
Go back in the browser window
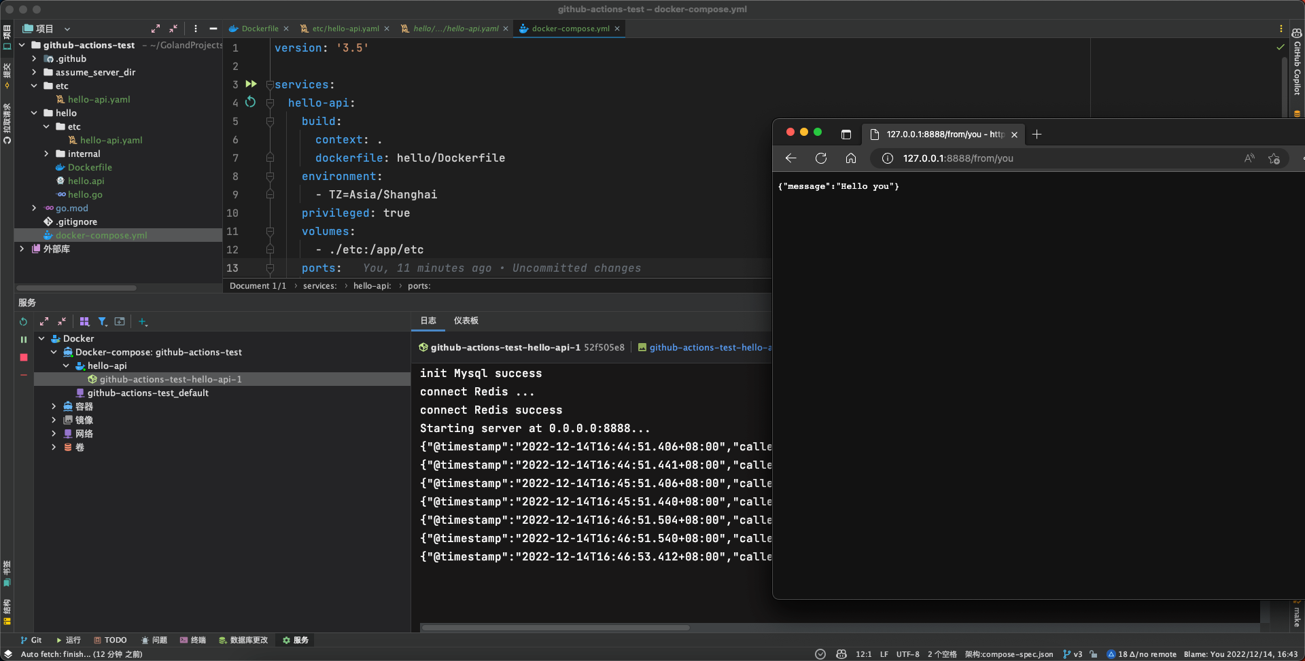(790, 158)
